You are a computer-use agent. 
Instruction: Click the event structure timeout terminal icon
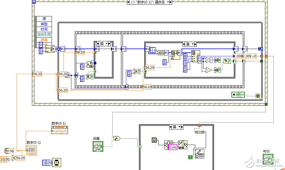click(34, 2)
